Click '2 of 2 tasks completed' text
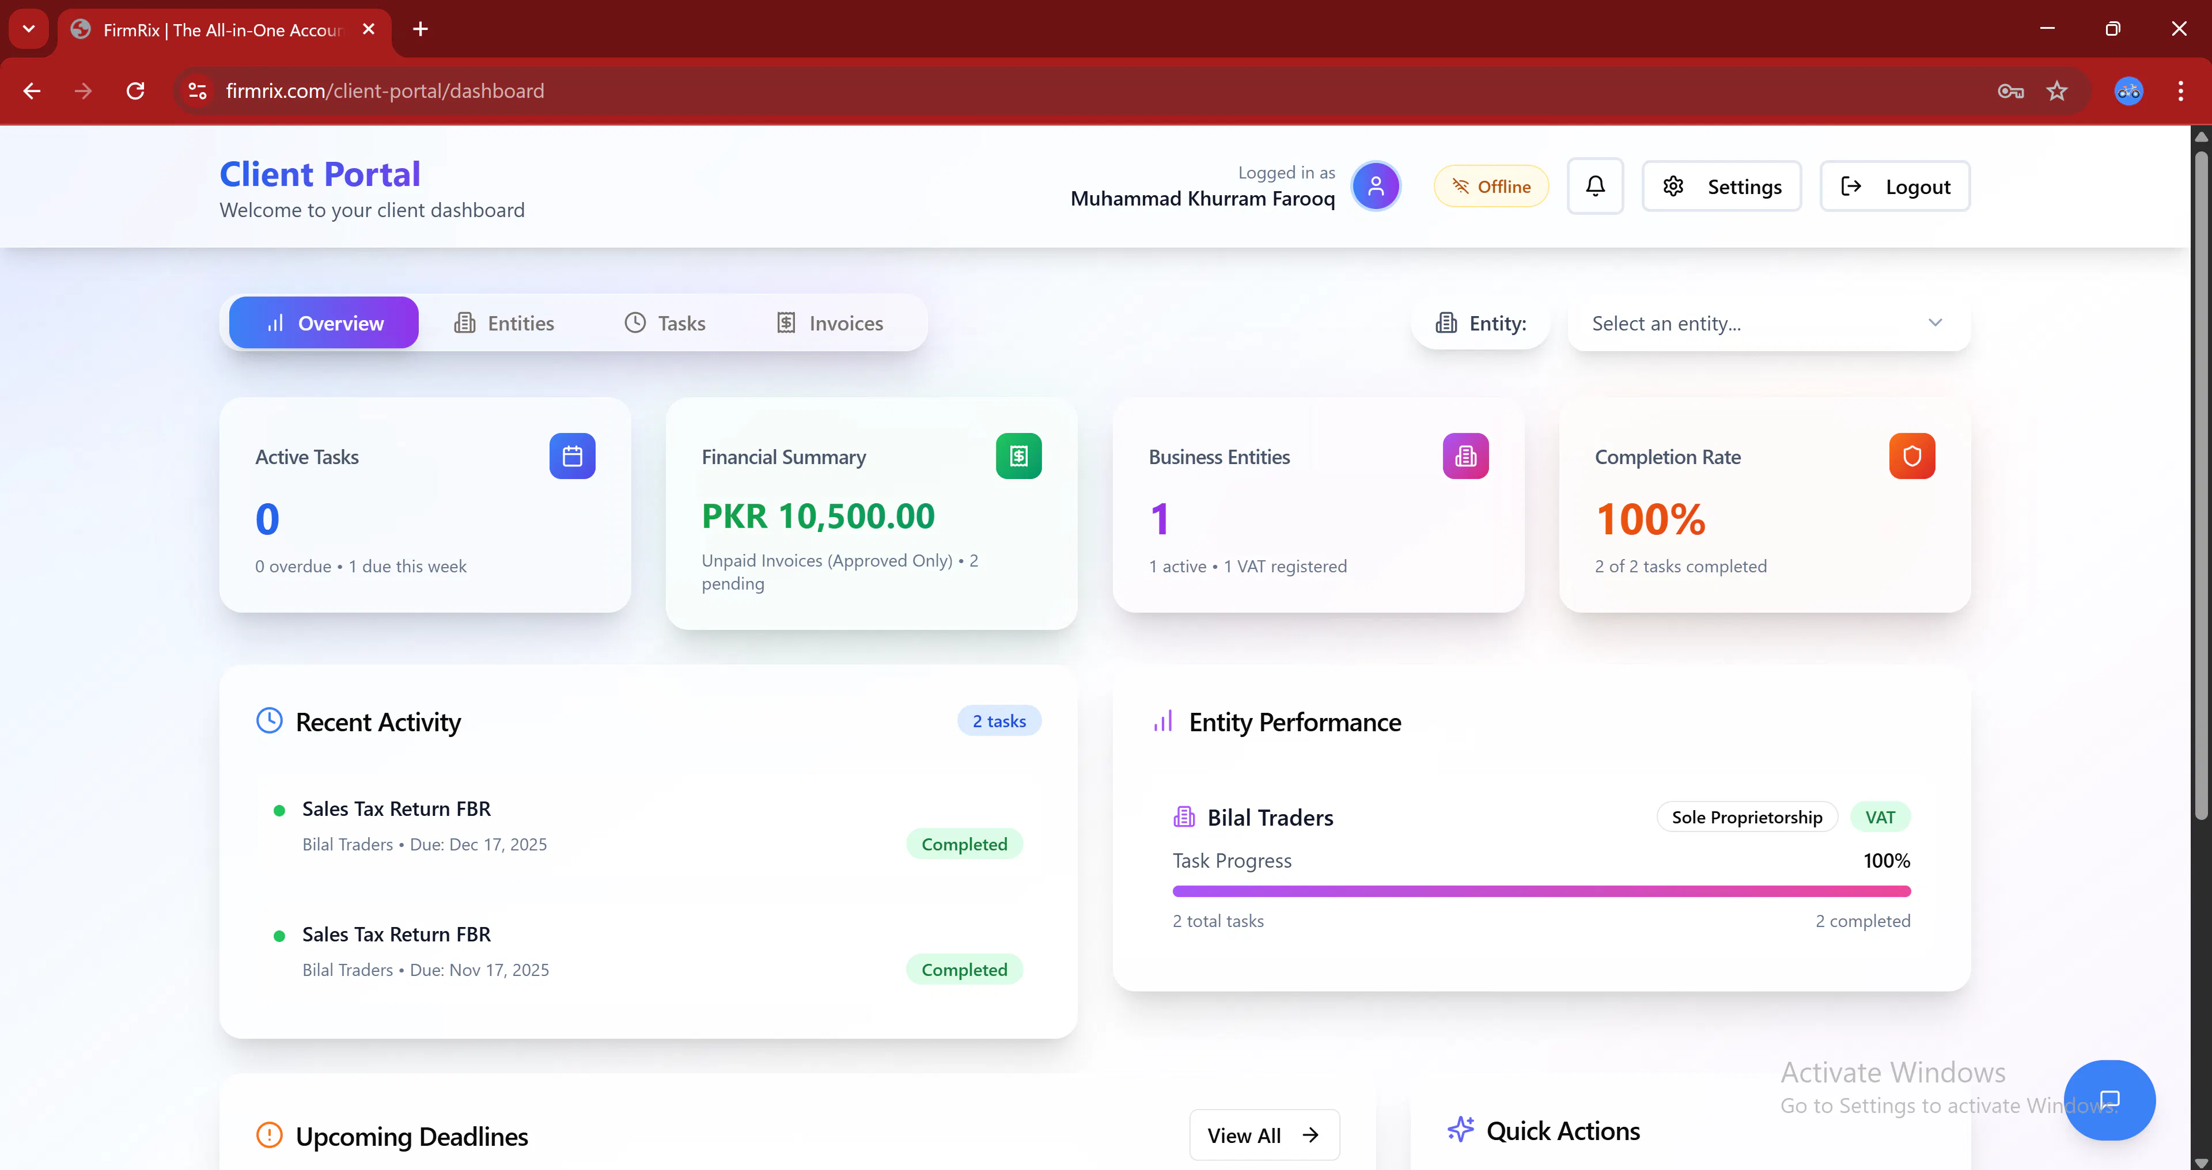 1680,565
